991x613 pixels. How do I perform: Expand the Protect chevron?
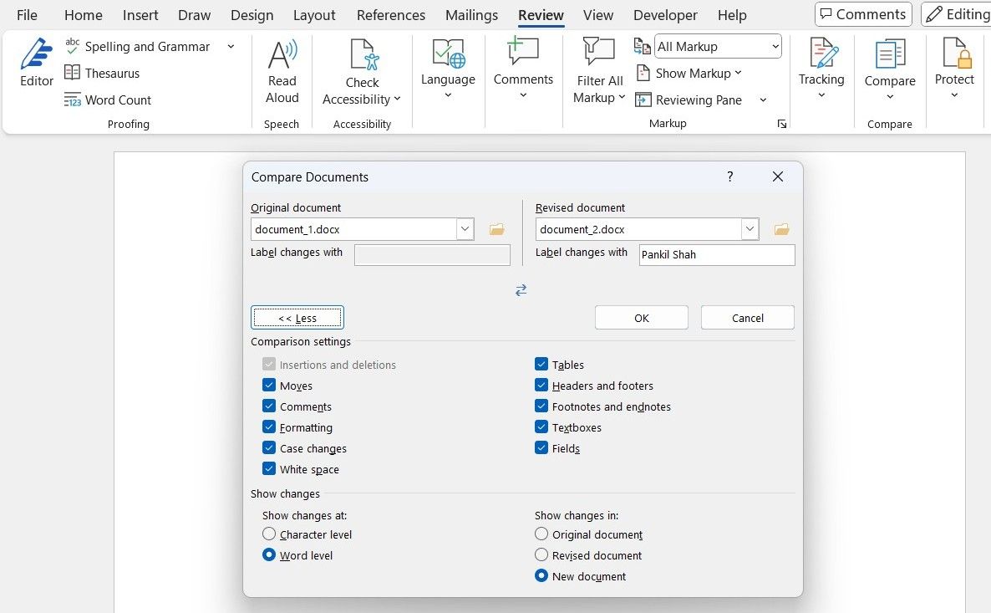pyautogui.click(x=954, y=95)
